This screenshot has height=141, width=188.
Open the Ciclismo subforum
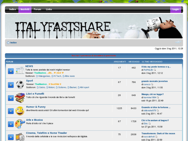(x=62, y=87)
